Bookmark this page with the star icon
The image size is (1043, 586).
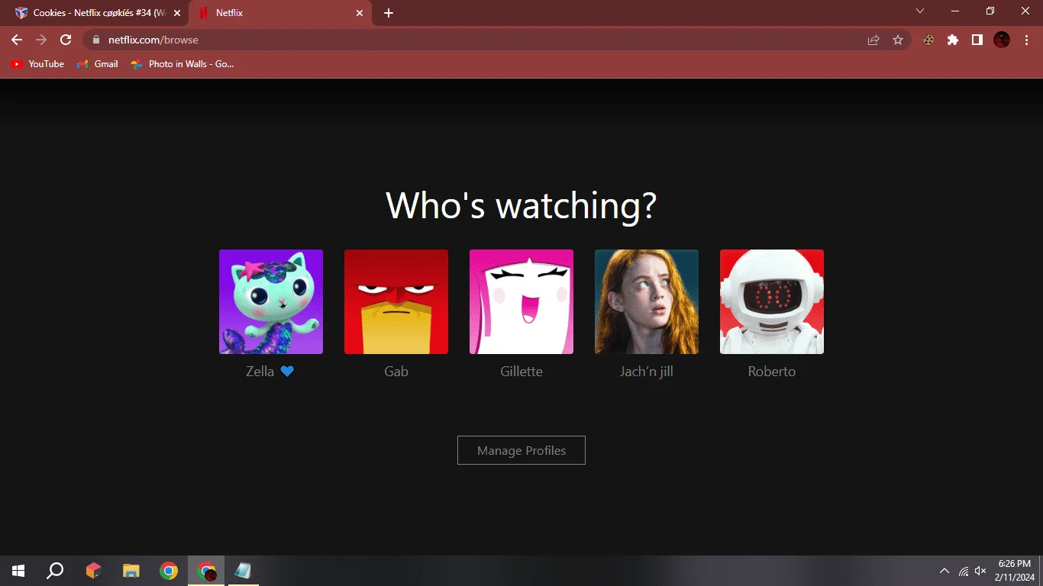coord(898,40)
